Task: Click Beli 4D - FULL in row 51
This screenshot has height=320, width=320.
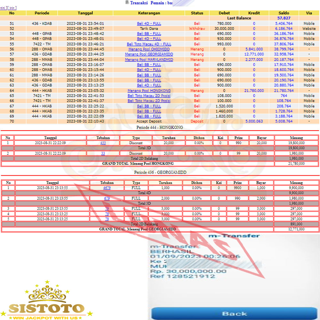Action: 149,23
